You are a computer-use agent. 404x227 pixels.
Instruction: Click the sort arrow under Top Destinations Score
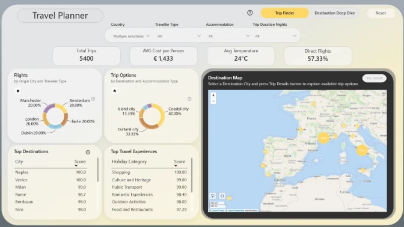coord(76,166)
